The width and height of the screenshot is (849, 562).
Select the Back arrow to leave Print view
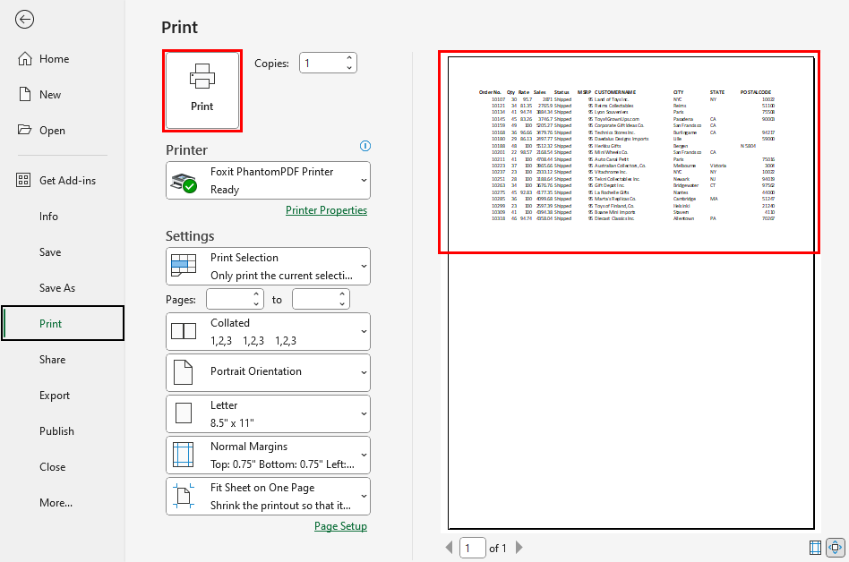24,19
